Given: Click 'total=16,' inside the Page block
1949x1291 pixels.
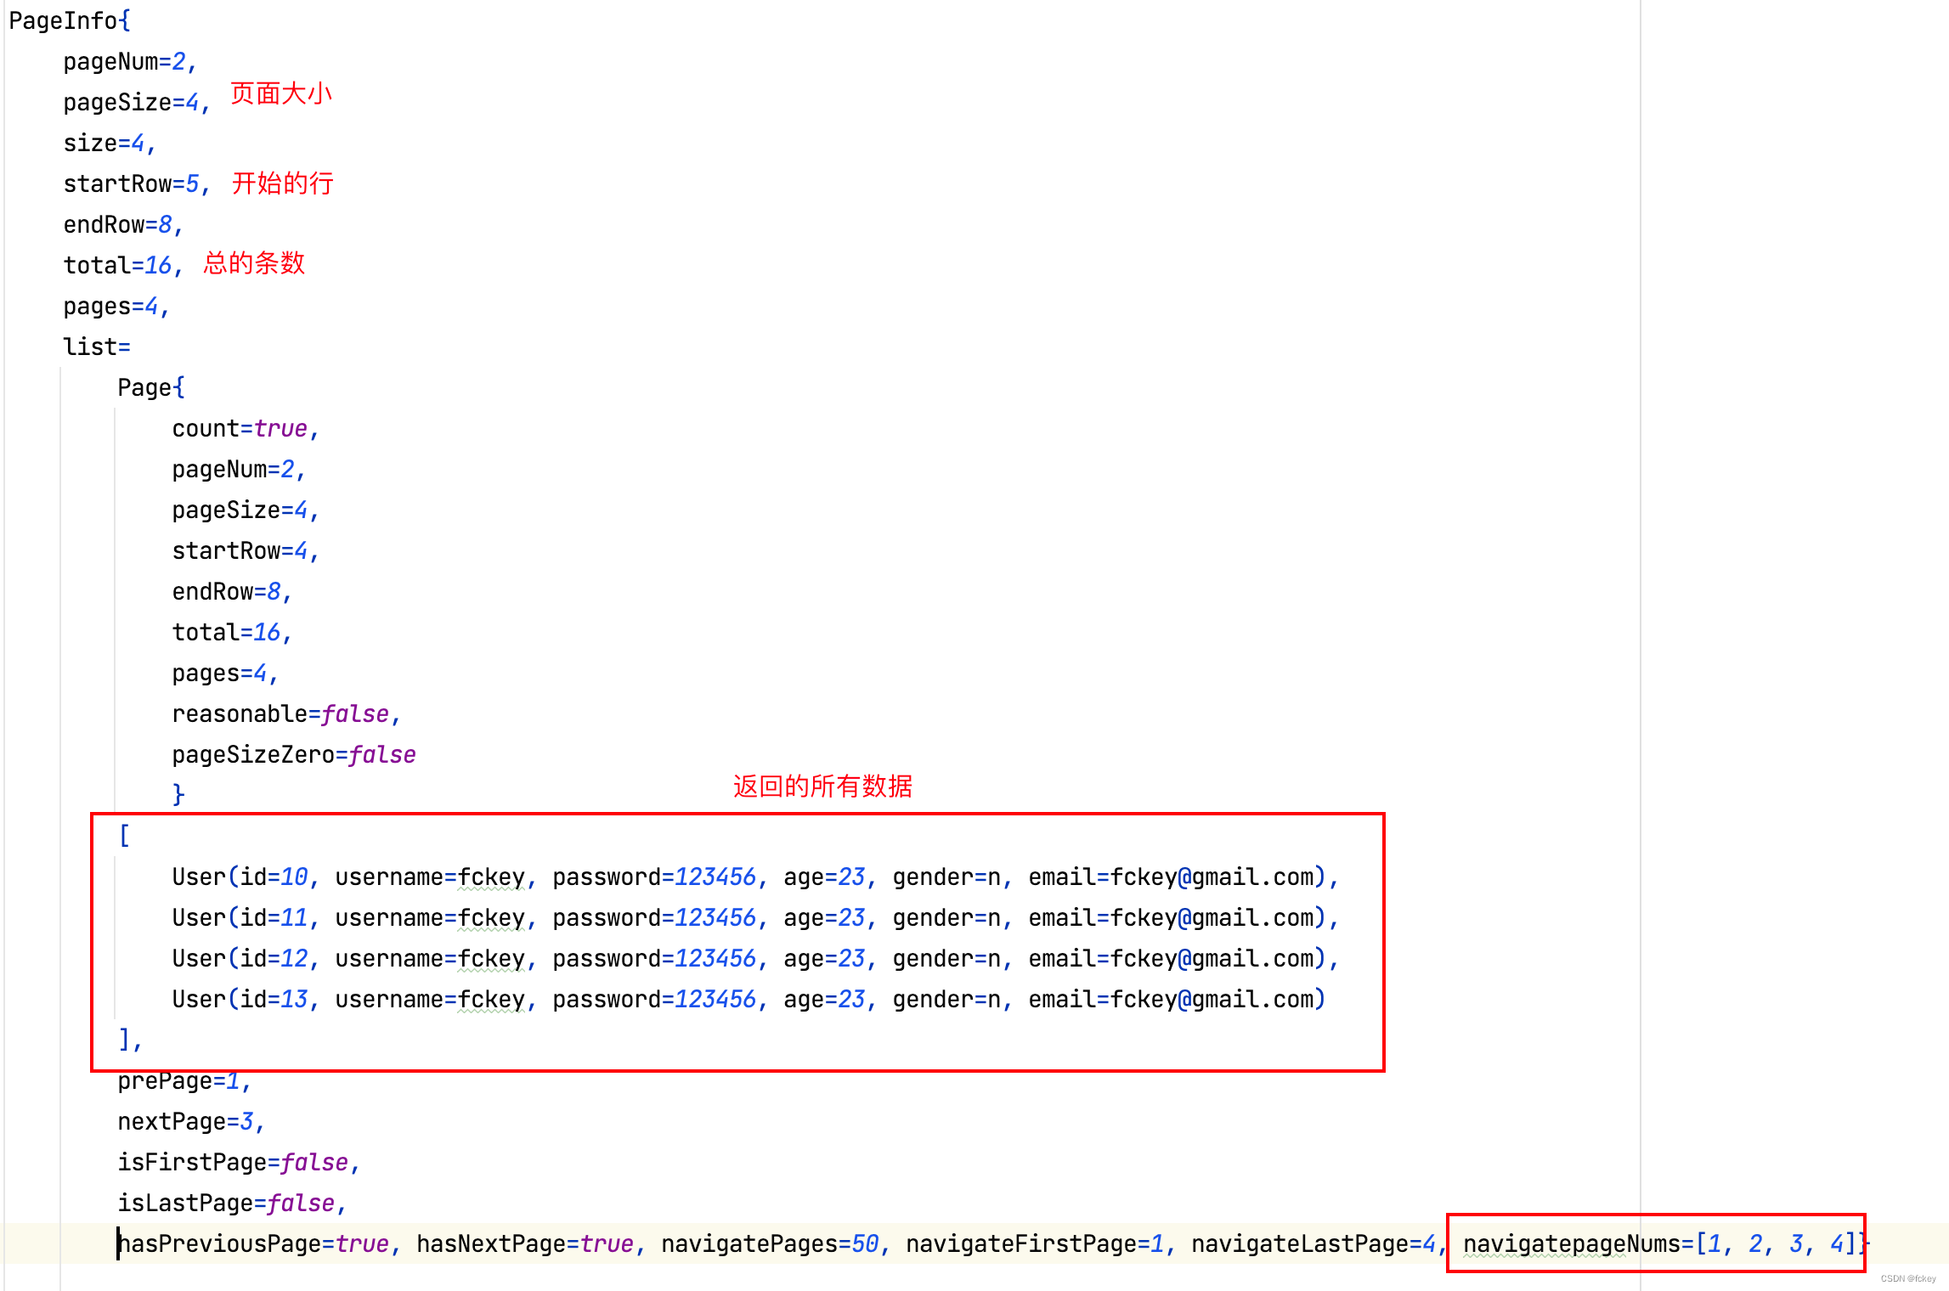Looking at the screenshot, I should 232,632.
